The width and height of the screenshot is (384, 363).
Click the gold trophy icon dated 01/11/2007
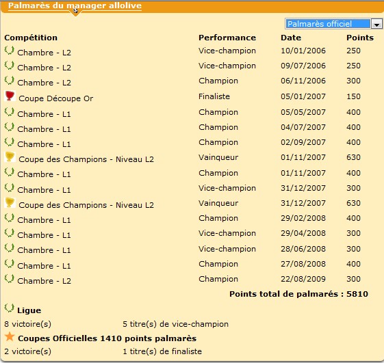click(x=10, y=157)
